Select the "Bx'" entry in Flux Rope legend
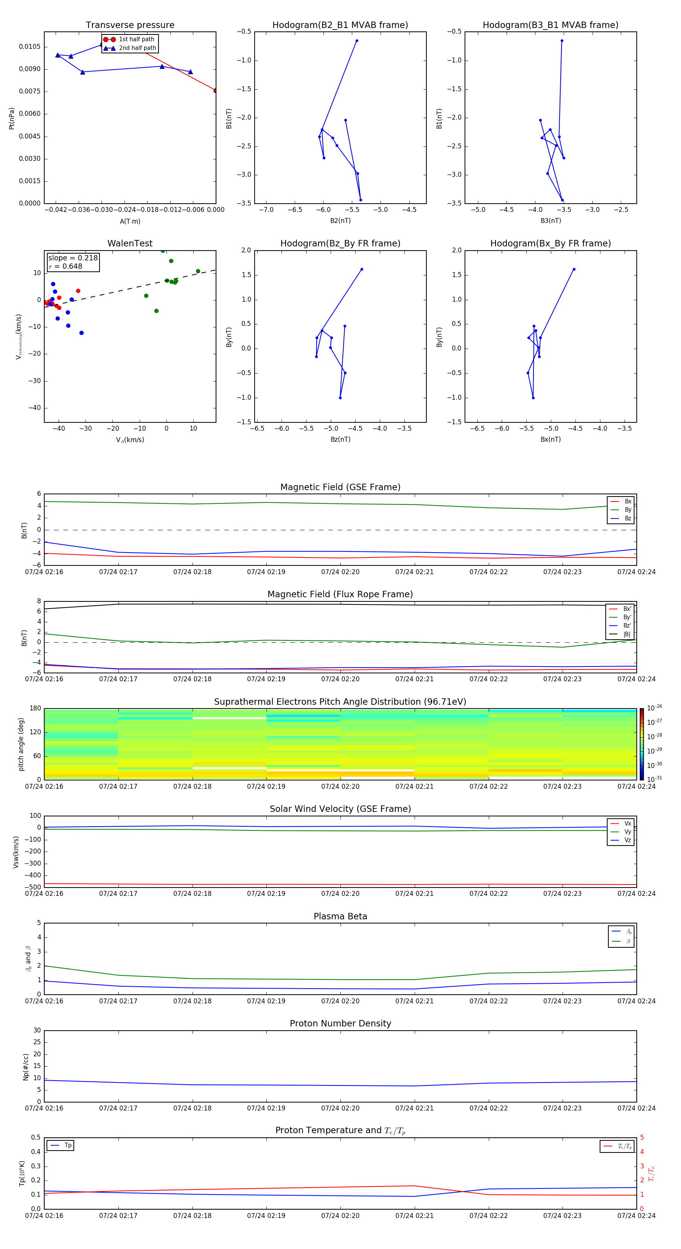The height and width of the screenshot is (1249, 681). point(620,609)
